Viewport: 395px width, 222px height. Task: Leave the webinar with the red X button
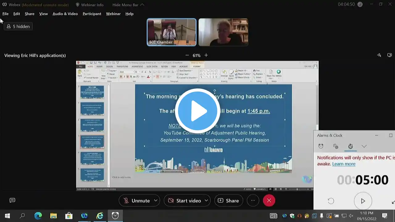(x=269, y=200)
